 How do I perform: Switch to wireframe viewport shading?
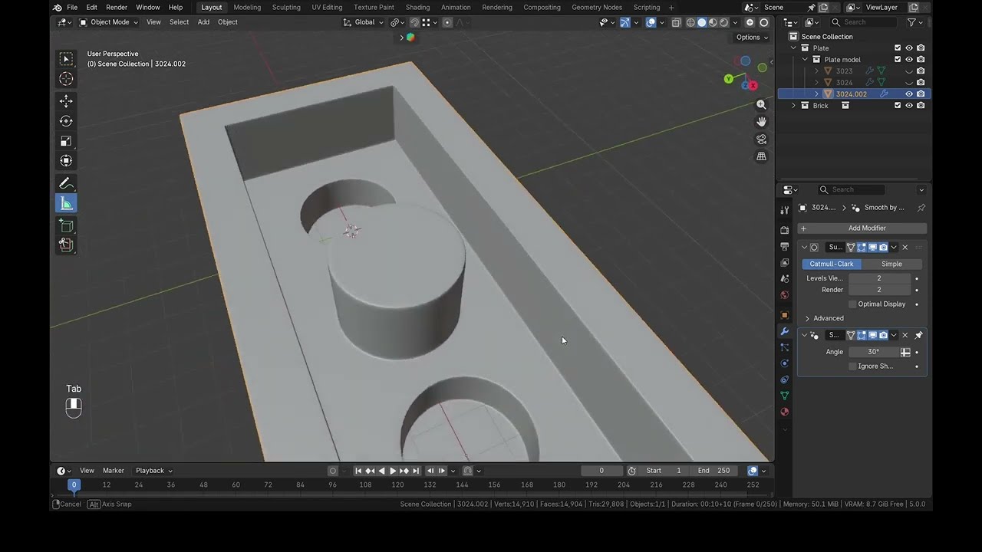690,22
